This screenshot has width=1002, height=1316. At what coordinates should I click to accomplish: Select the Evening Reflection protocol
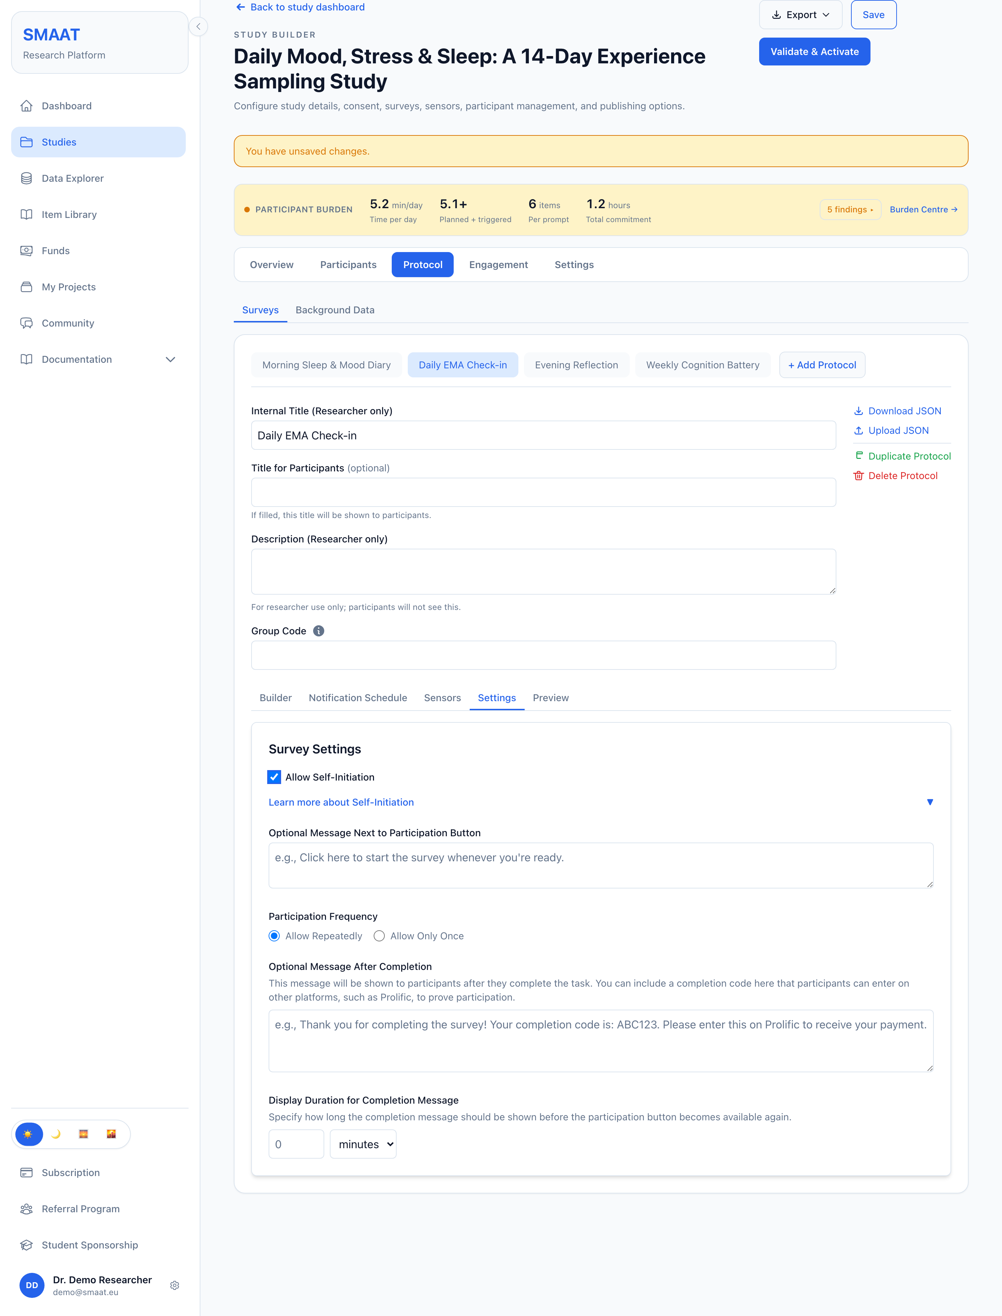pyautogui.click(x=577, y=365)
